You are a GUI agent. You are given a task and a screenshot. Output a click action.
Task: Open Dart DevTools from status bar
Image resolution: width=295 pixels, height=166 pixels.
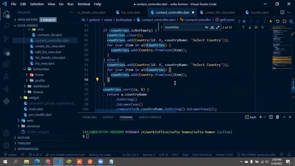(202, 155)
